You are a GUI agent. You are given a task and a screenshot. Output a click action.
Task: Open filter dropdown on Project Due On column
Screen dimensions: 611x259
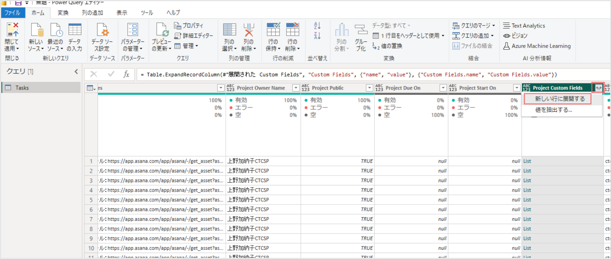tap(443, 88)
